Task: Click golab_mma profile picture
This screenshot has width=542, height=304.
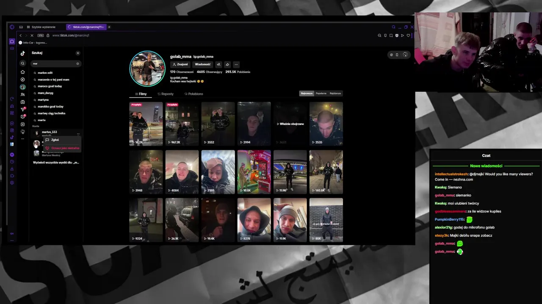Action: click(147, 68)
